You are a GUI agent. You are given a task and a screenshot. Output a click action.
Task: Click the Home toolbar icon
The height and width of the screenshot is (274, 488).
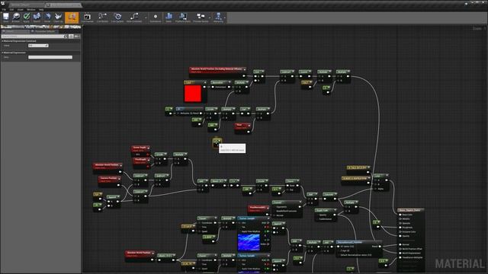(x=47, y=18)
